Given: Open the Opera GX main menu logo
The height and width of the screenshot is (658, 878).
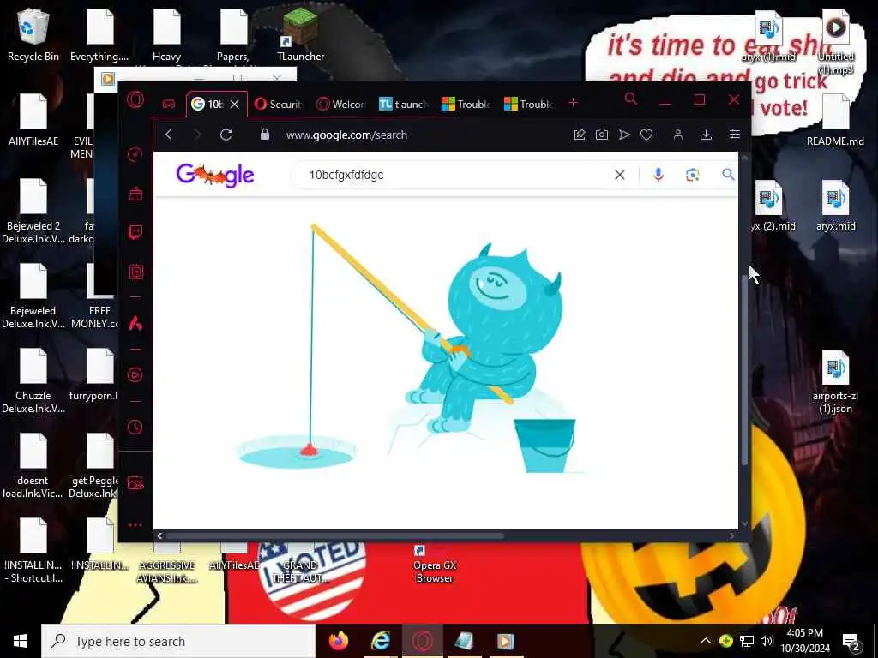Looking at the screenshot, I should point(135,99).
